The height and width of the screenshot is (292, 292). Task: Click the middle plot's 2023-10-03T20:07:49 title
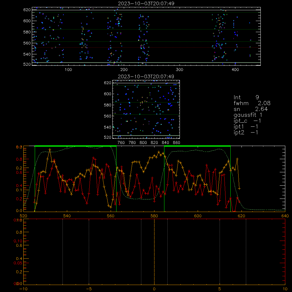coord(146,77)
